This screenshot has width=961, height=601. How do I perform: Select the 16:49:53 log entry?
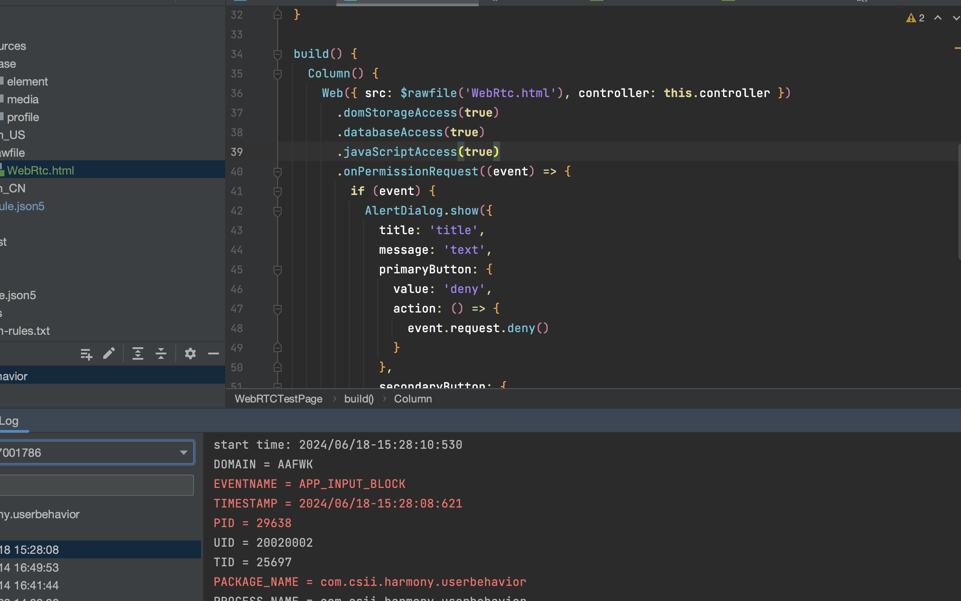tap(100, 568)
